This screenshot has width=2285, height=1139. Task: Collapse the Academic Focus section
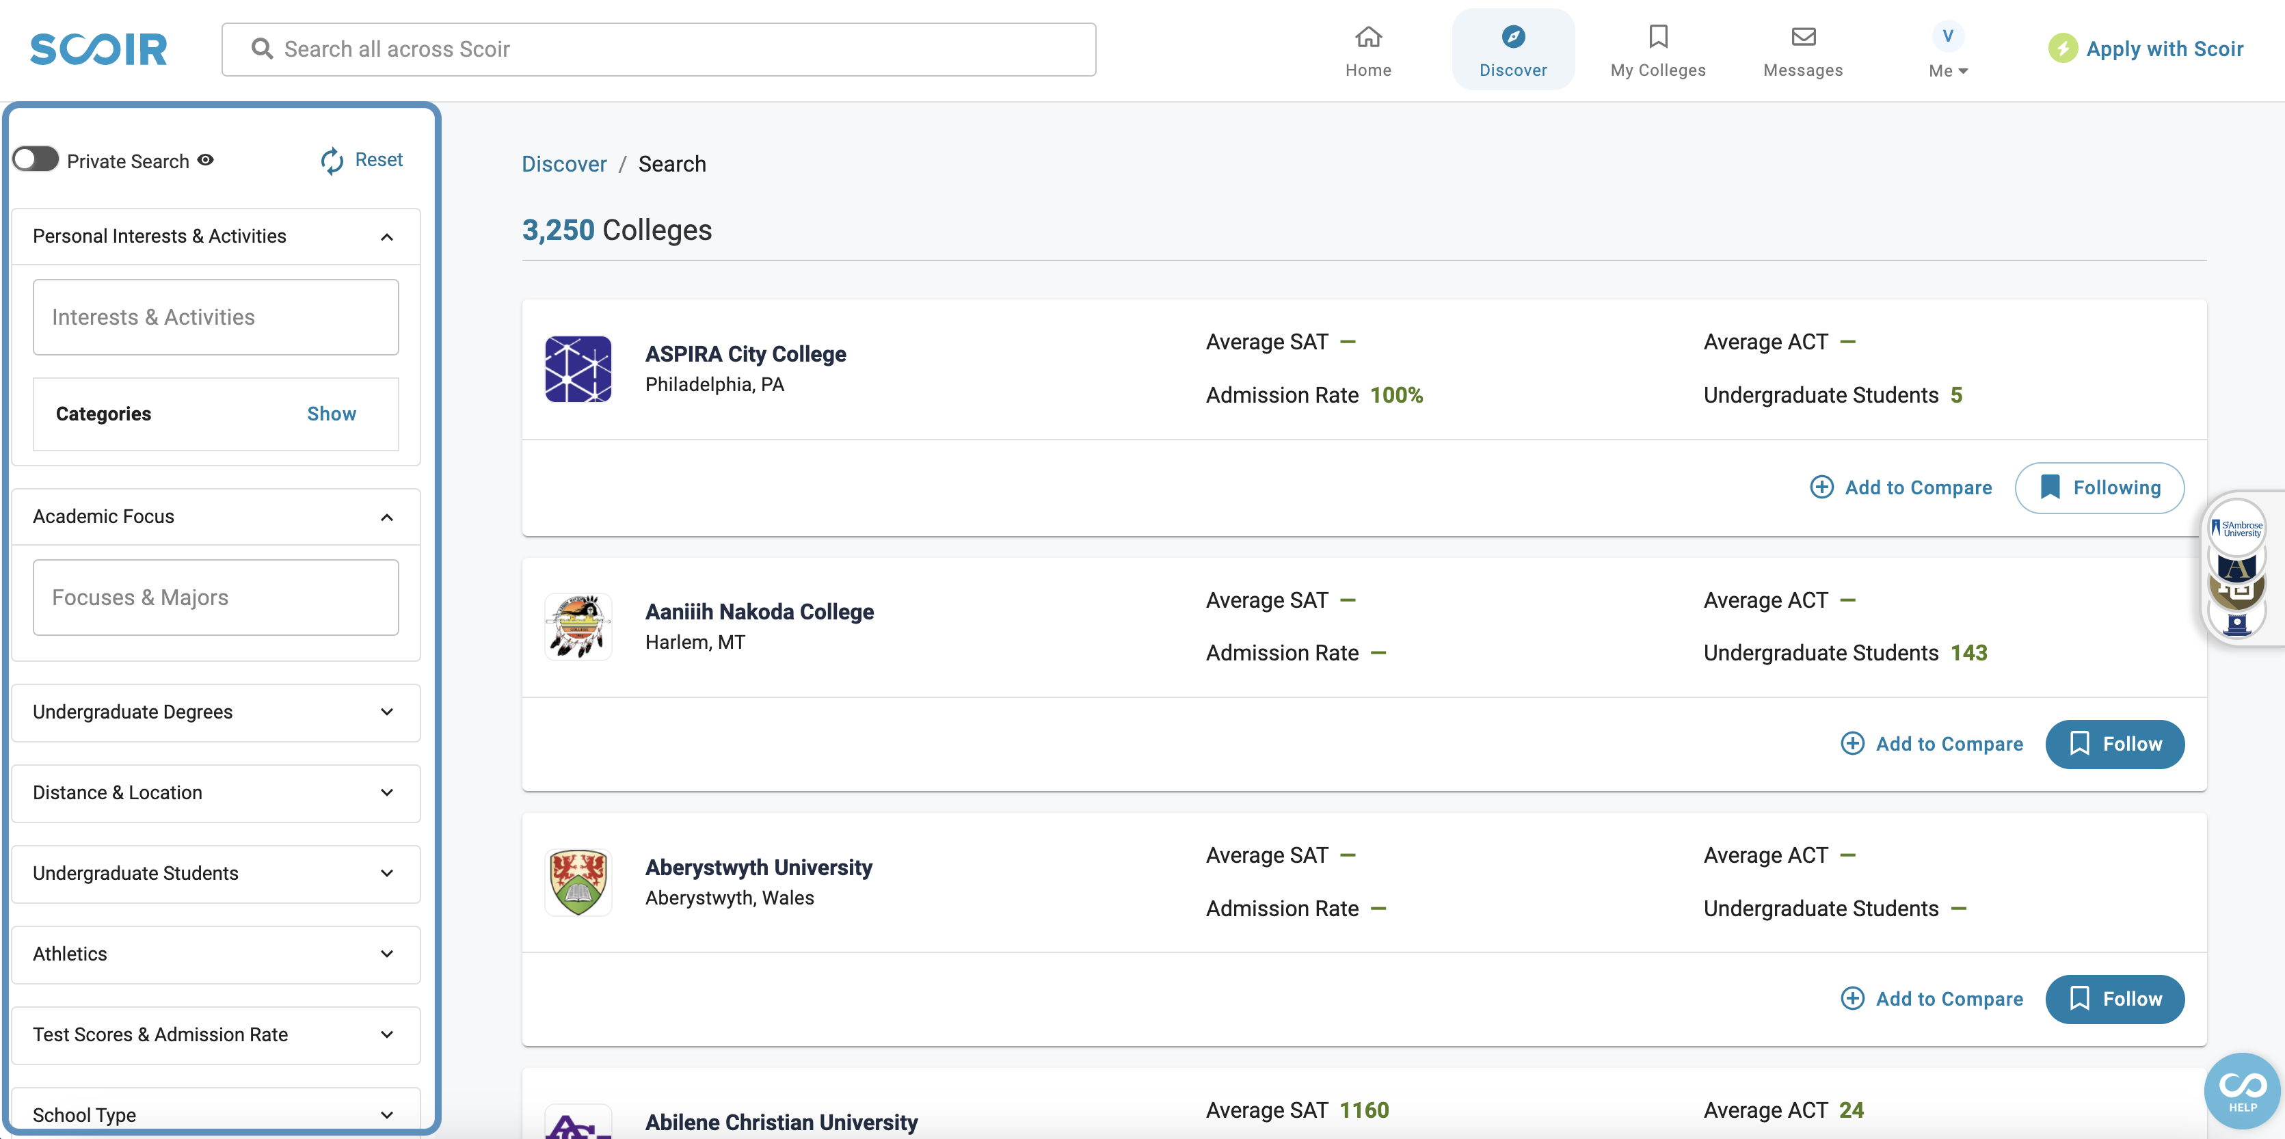click(215, 516)
